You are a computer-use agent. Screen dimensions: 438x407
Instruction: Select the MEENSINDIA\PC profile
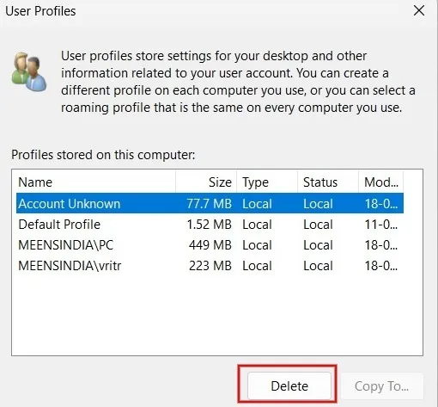tap(210, 245)
